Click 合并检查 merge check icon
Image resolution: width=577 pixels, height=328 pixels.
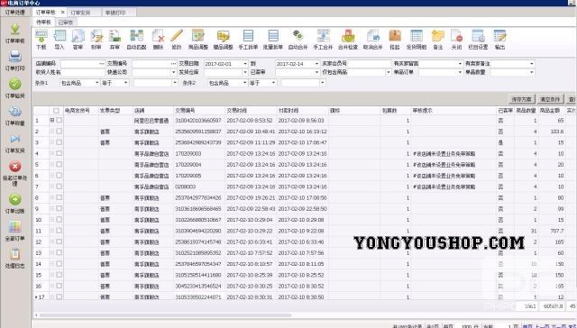[x=348, y=40]
